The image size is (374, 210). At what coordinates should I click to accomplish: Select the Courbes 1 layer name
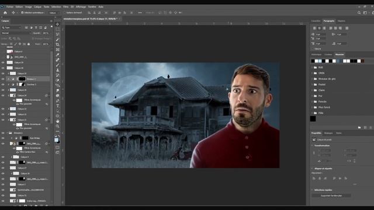[31, 85]
